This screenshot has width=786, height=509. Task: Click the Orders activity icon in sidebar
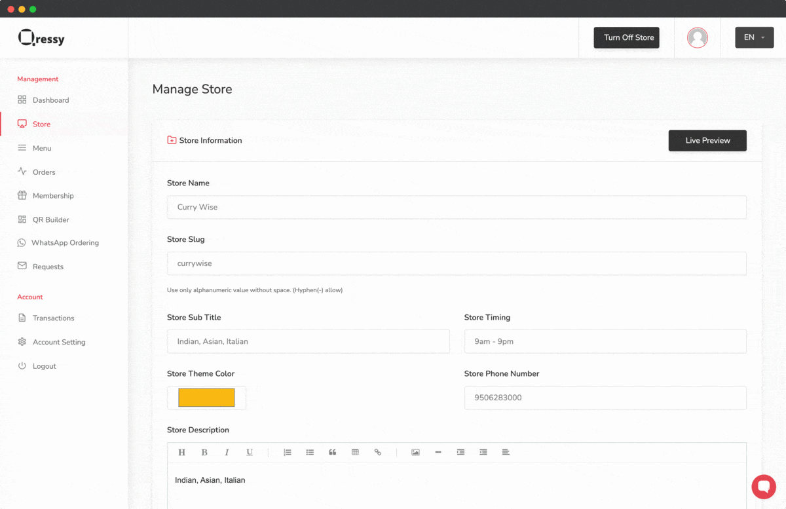(22, 172)
